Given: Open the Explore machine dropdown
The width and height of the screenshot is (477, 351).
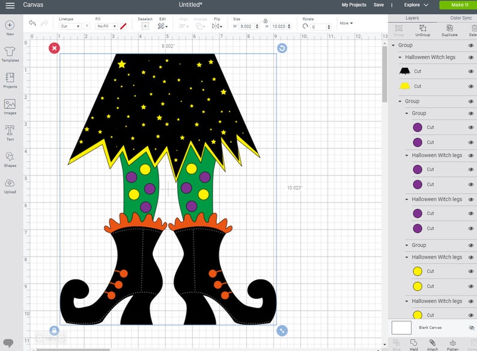Looking at the screenshot, I should click(416, 5).
